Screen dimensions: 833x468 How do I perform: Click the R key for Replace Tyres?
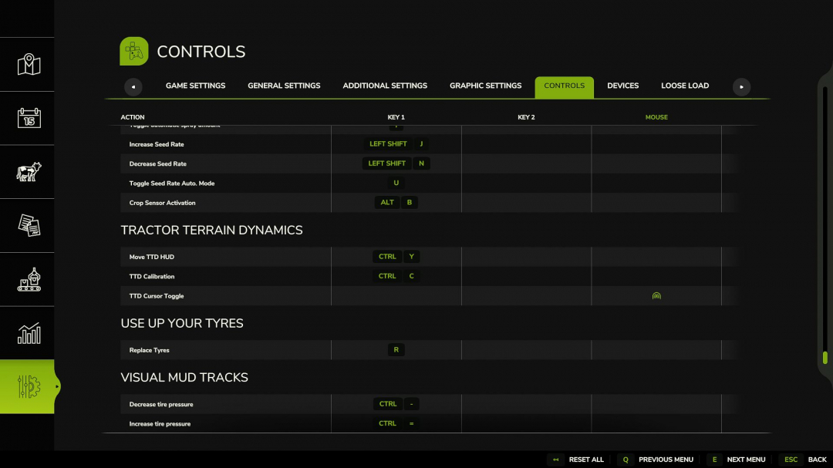point(396,349)
